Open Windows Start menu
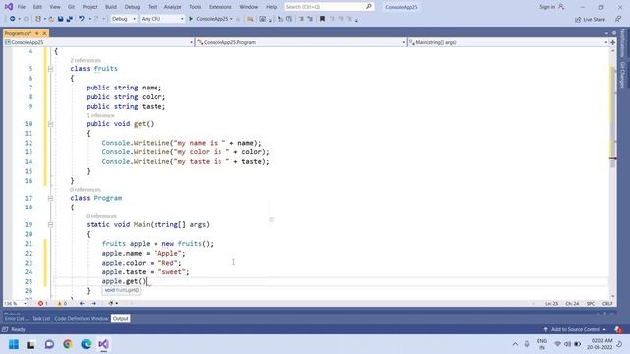The width and height of the screenshot is (630, 354). coord(13,344)
